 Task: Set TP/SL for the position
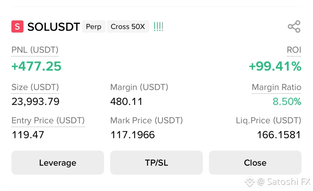coord(156,163)
